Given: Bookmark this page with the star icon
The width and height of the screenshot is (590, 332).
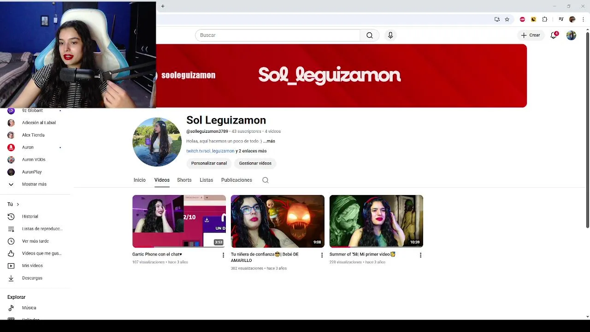Looking at the screenshot, I should [507, 19].
